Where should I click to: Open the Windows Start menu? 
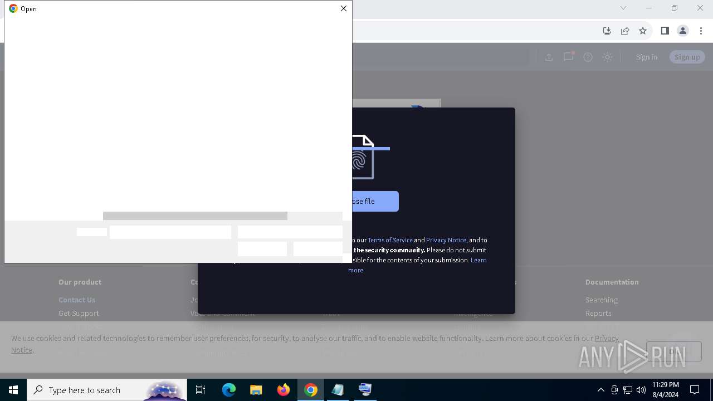(x=13, y=390)
